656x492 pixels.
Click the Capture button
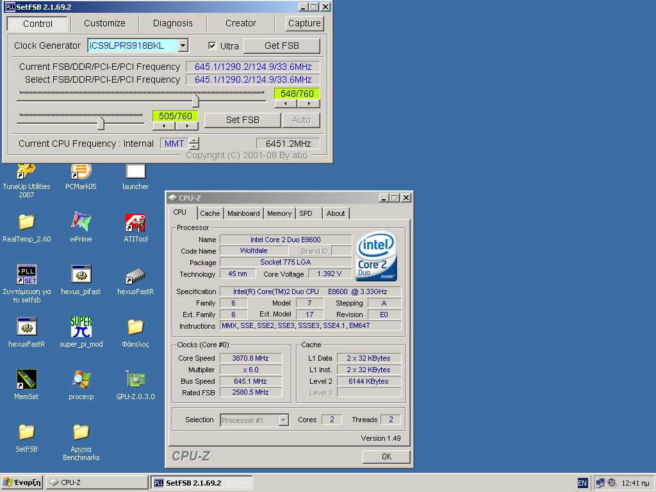(x=304, y=23)
